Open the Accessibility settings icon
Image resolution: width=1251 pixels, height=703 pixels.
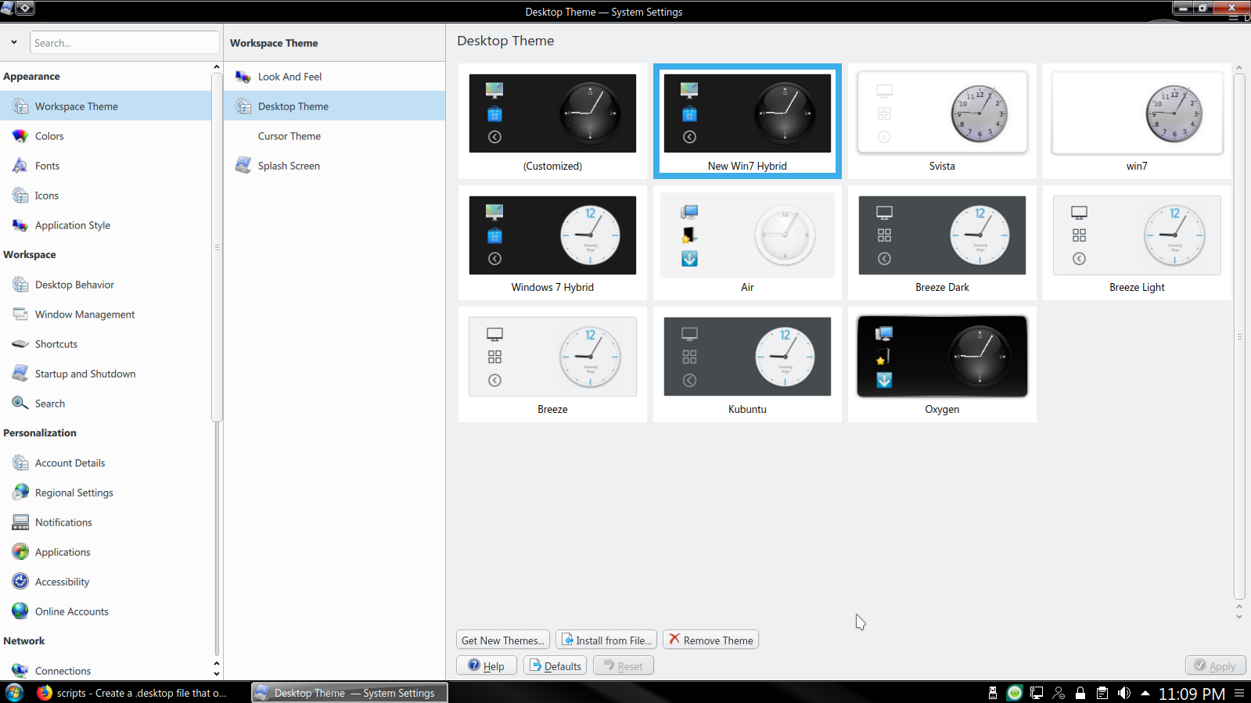[x=20, y=582]
